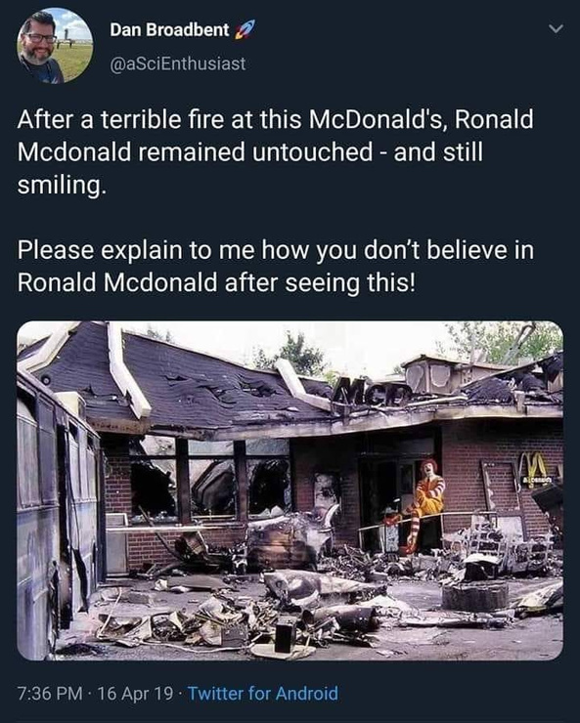Visit the @aSciEnthusiast handle
580x723 pixels.
[x=178, y=64]
